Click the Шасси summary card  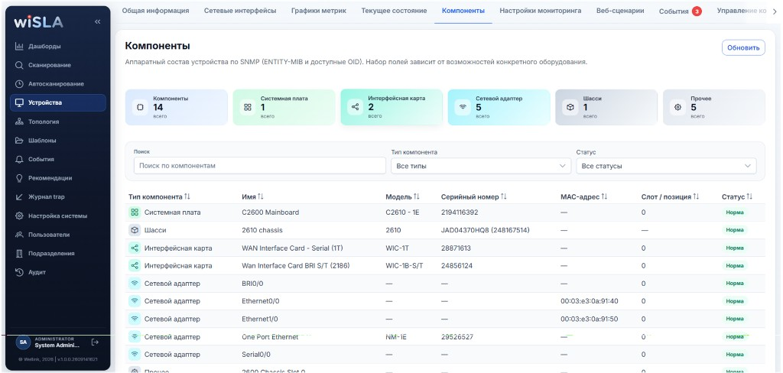pyautogui.click(x=606, y=107)
